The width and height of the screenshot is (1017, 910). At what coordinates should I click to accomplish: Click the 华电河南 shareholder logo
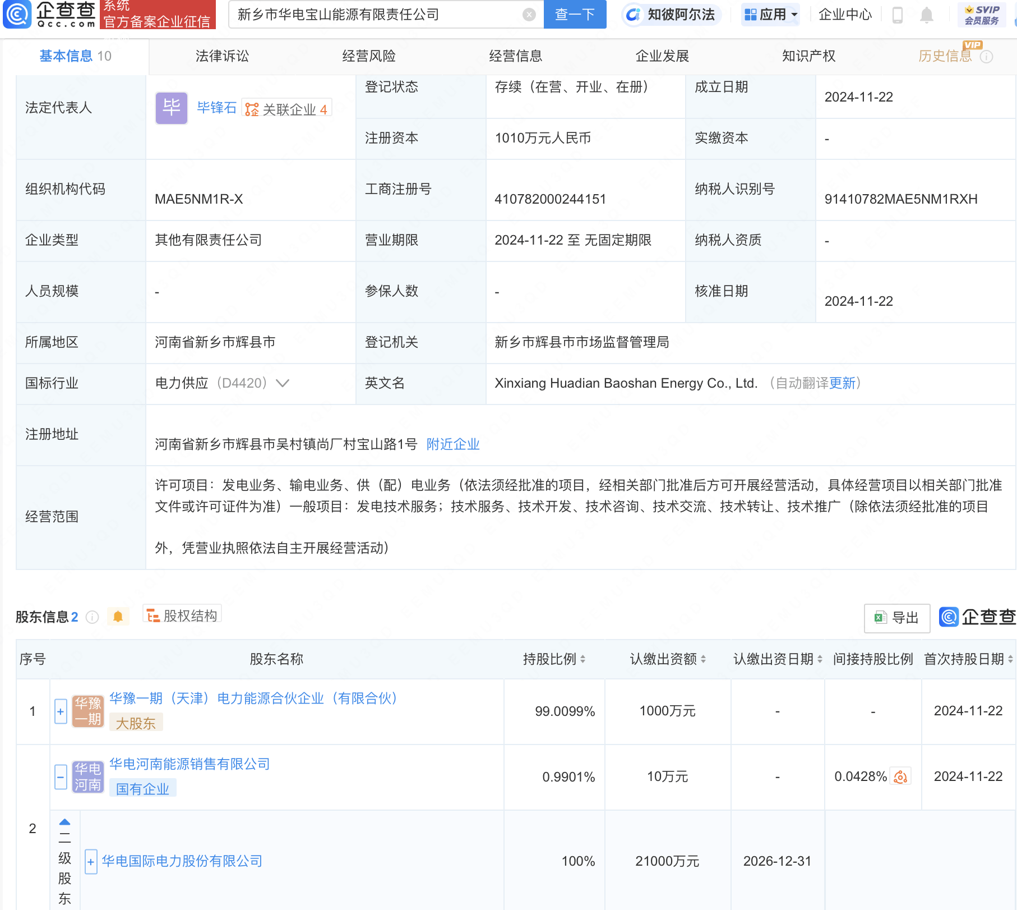(x=88, y=777)
